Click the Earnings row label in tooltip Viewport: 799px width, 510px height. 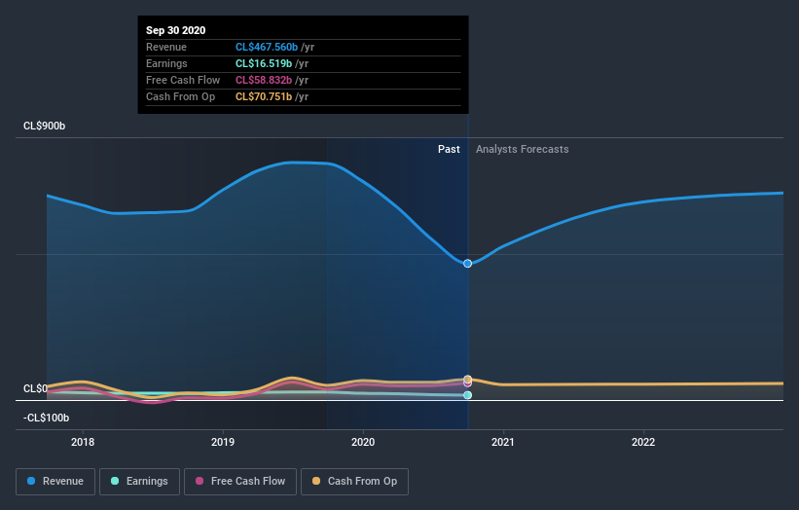click(166, 63)
